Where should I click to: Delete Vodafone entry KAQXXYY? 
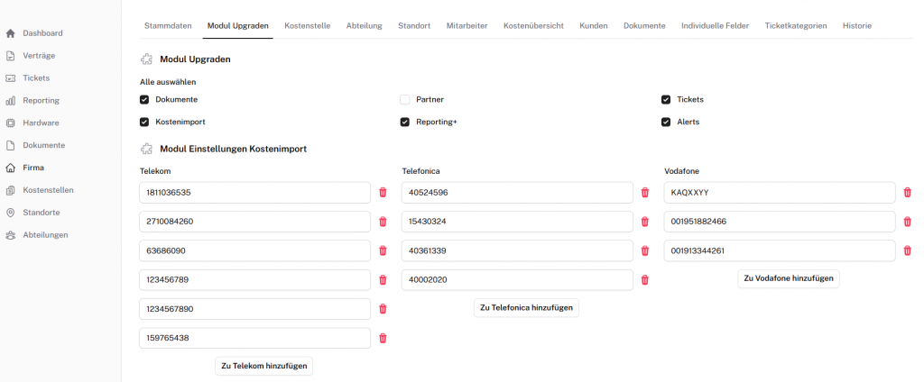pyautogui.click(x=907, y=193)
